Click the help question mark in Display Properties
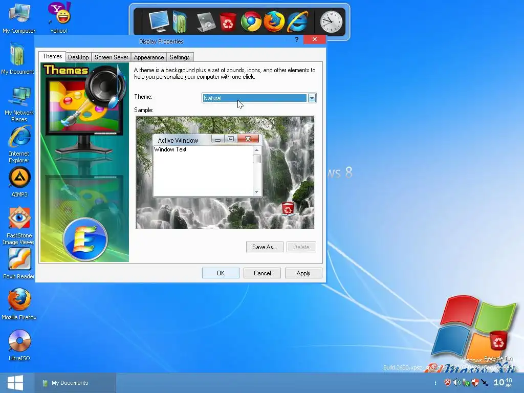This screenshot has height=393, width=524. [x=296, y=39]
